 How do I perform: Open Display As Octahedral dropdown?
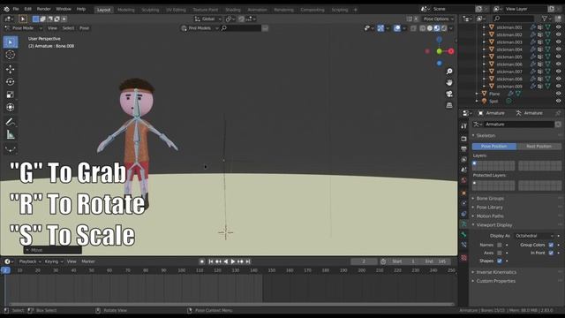point(534,236)
